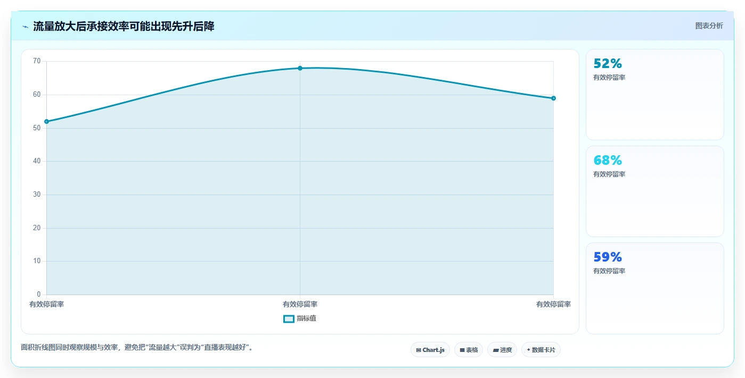Click the last data point at 59
This screenshot has height=378, width=745.
[x=553, y=98]
